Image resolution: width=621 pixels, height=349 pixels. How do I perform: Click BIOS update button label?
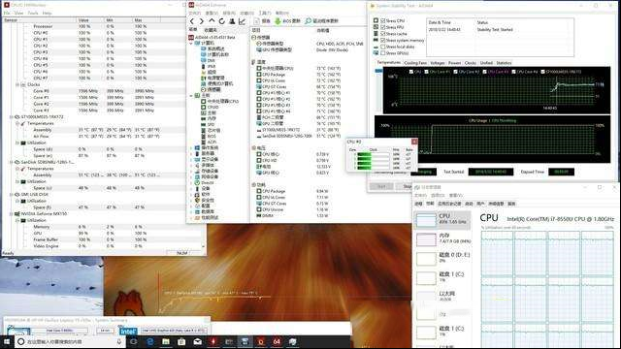[x=291, y=21]
